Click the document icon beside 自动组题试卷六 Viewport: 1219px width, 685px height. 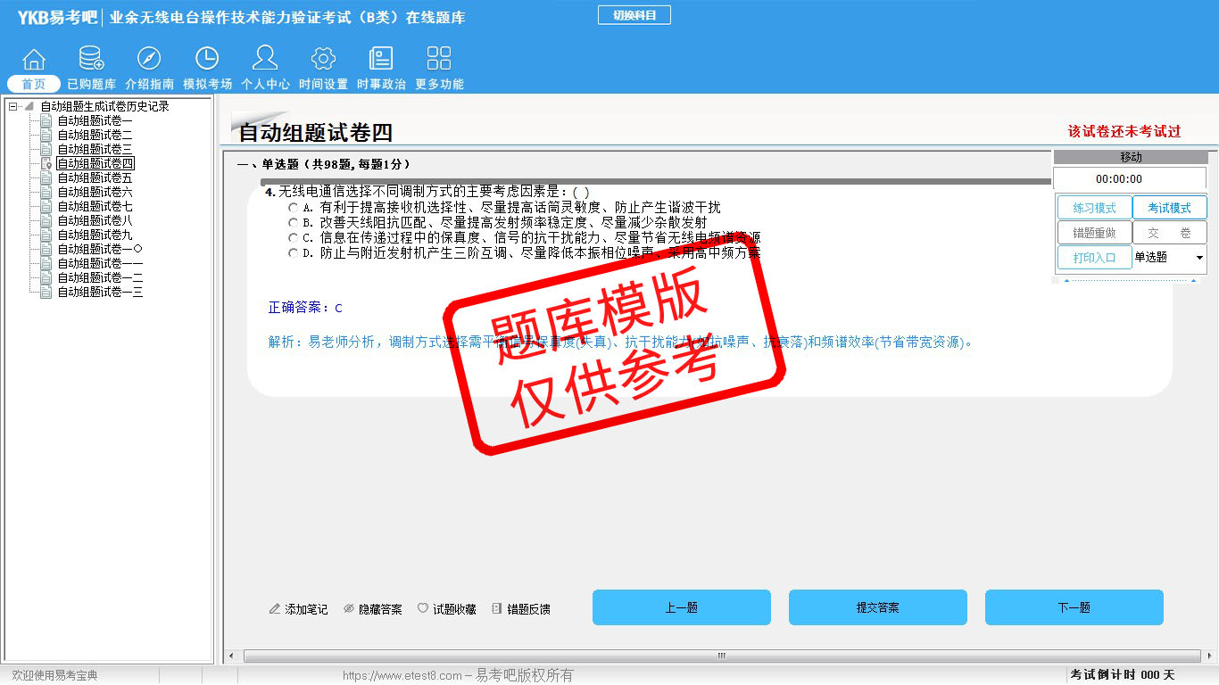[46, 193]
